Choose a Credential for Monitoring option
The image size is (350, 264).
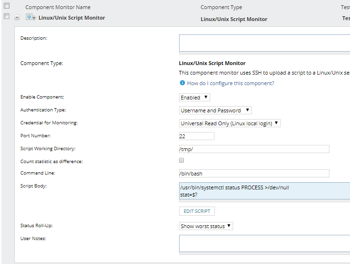[229, 123]
